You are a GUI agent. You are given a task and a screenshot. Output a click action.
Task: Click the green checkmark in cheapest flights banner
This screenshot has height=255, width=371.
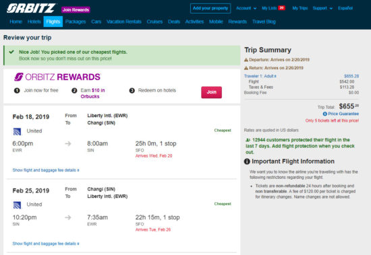point(11,52)
